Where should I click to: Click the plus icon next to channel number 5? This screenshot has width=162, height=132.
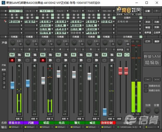coord(83,49)
